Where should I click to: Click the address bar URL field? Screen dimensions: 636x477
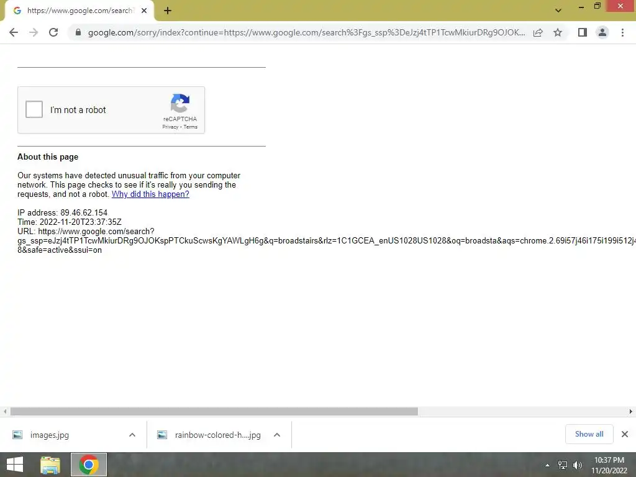coord(306,32)
